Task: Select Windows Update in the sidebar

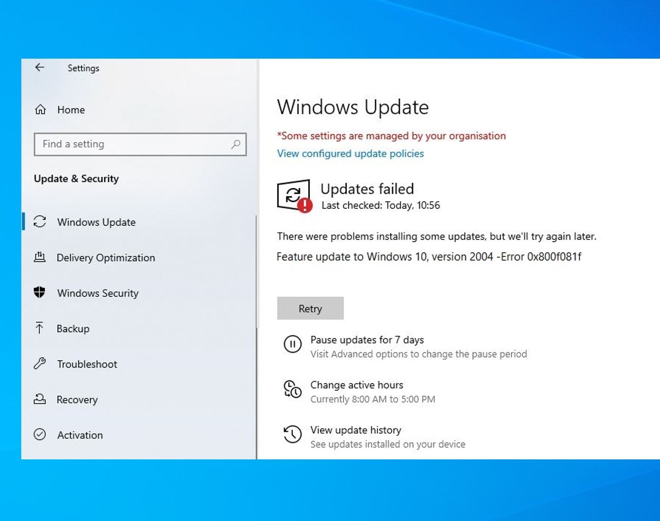Action: (x=96, y=222)
